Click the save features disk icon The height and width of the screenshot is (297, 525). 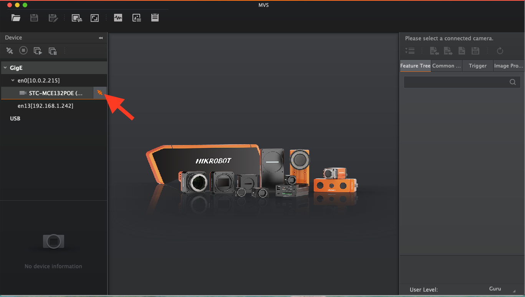pos(475,51)
